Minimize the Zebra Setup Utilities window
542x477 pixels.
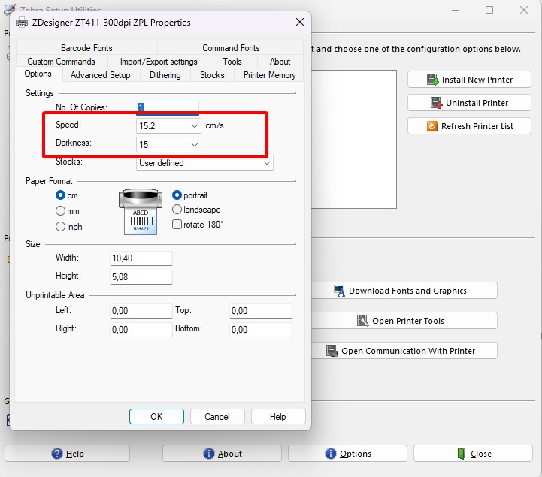coord(456,10)
